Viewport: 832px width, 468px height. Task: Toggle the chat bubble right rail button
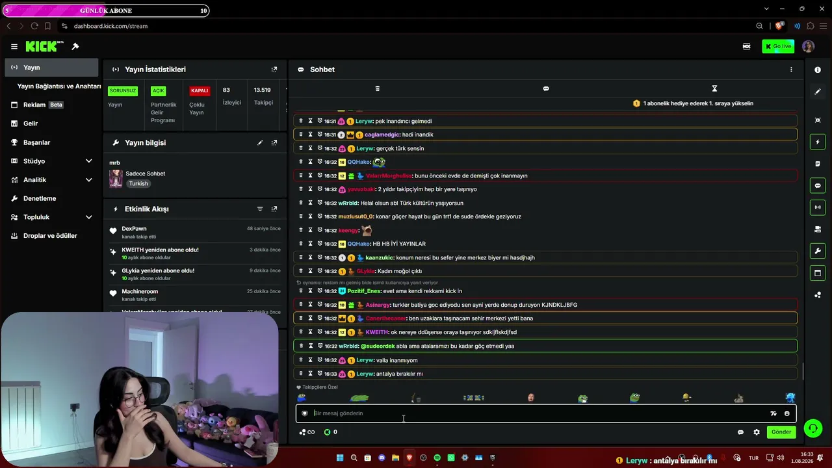818,186
